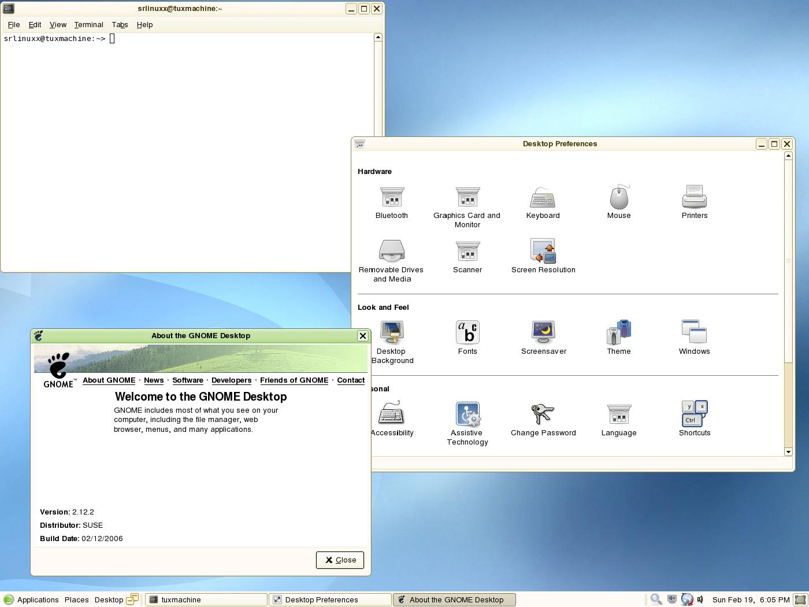Image resolution: width=809 pixels, height=607 pixels.
Task: Click the Hardware section heading
Action: [374, 172]
